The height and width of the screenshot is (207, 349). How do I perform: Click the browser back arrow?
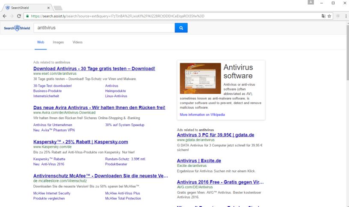(4, 16)
